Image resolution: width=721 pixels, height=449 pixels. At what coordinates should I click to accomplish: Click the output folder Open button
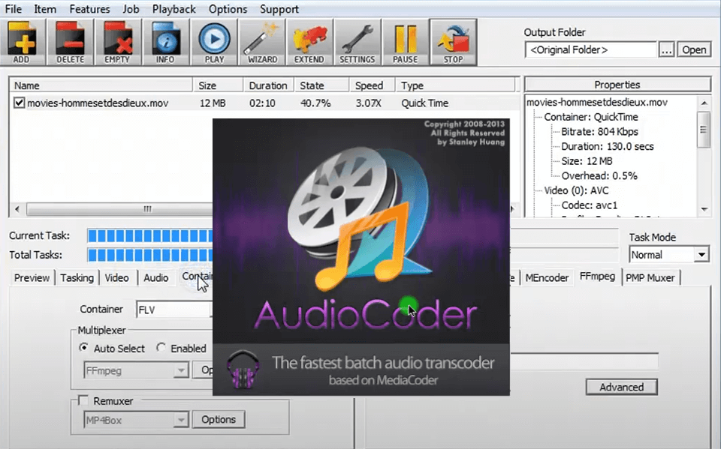694,49
